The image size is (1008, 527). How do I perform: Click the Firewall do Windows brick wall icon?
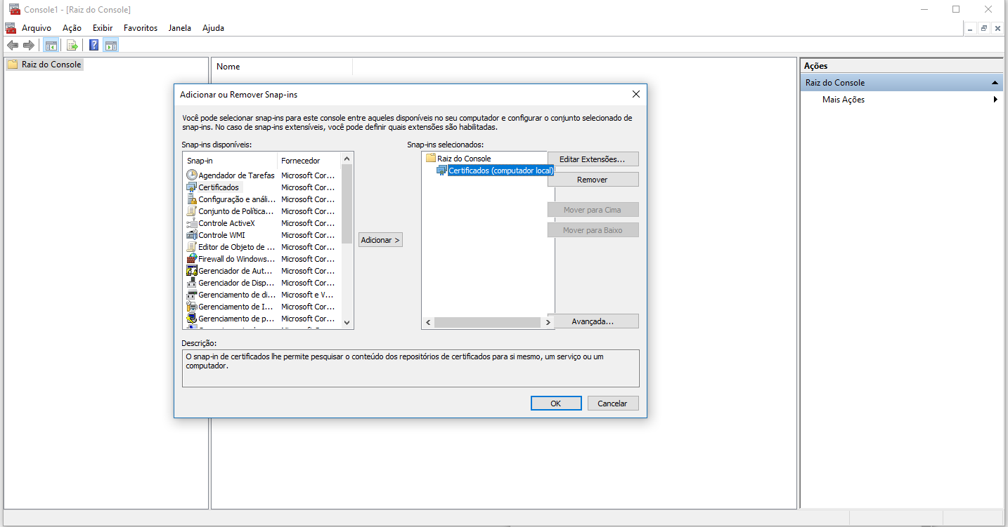192,259
